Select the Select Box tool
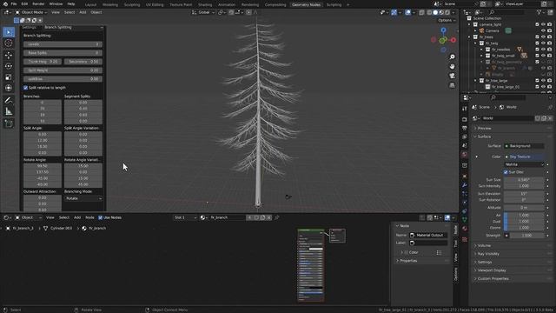556x313 pixels. click(9, 32)
